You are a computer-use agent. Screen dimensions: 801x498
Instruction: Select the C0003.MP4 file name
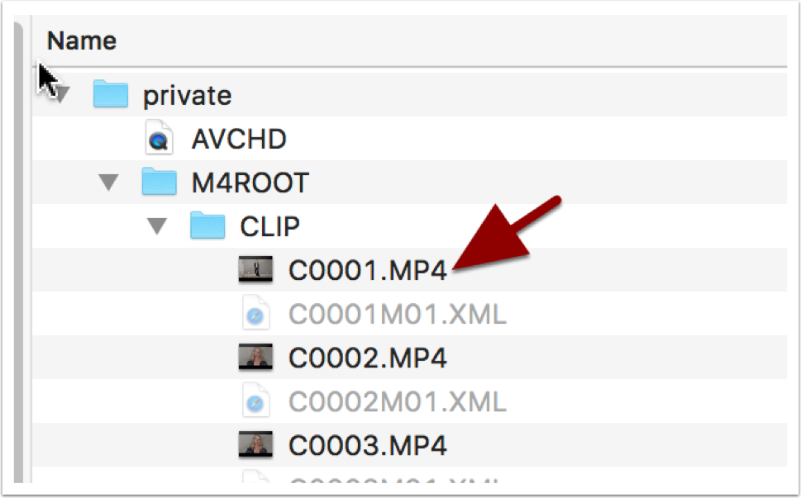368,445
